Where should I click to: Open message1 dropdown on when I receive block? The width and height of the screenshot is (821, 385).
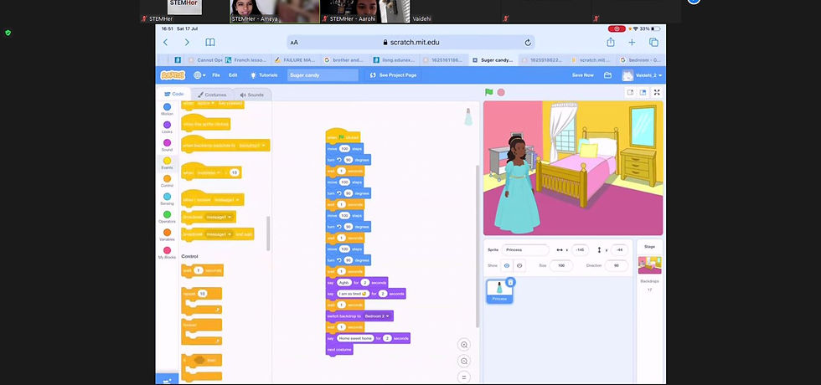[x=227, y=200]
